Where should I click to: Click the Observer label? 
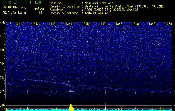(x=56, y=3)
